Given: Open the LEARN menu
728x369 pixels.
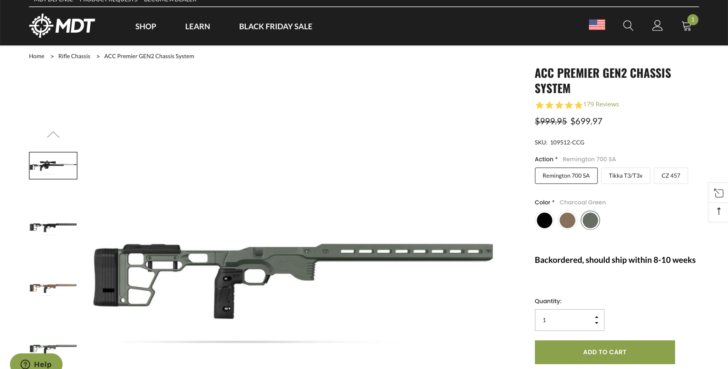Looking at the screenshot, I should point(197,27).
